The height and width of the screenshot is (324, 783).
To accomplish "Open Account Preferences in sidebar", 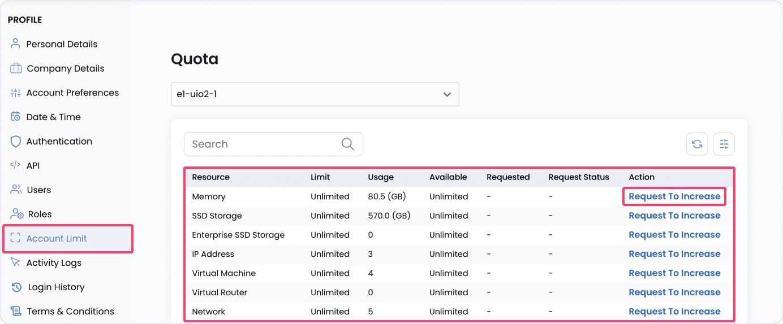I will pos(72,93).
